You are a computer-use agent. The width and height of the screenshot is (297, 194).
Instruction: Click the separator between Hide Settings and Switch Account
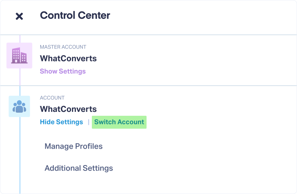(89, 122)
